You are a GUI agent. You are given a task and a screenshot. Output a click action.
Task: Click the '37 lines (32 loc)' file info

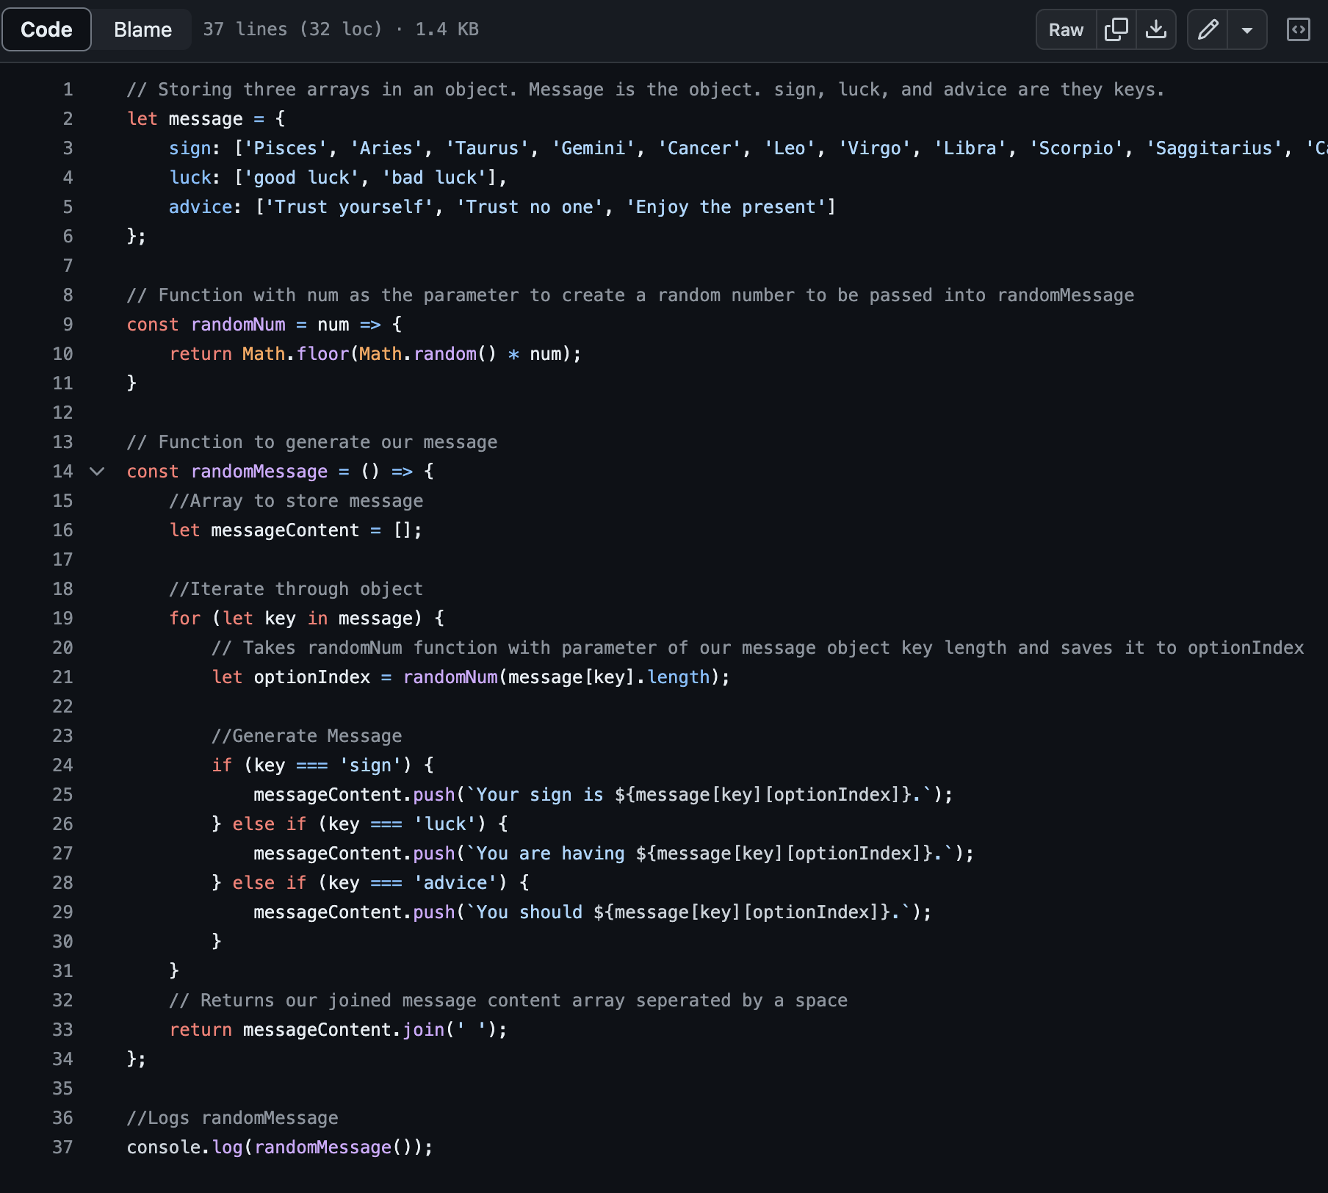point(293,29)
